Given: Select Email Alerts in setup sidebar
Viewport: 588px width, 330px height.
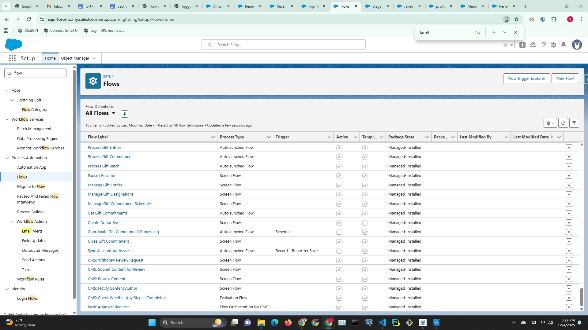Looking at the screenshot, I should [32, 231].
